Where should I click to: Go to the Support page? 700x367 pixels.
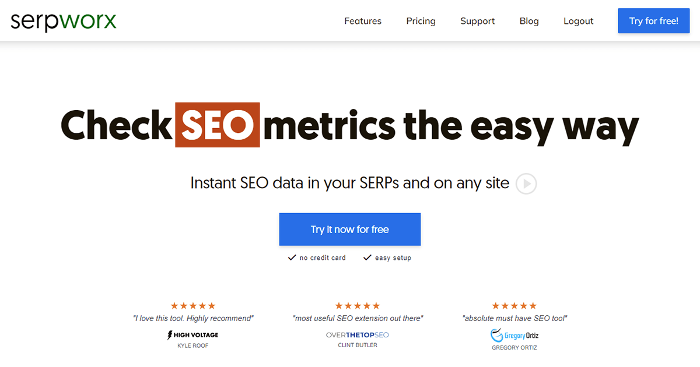pos(477,20)
